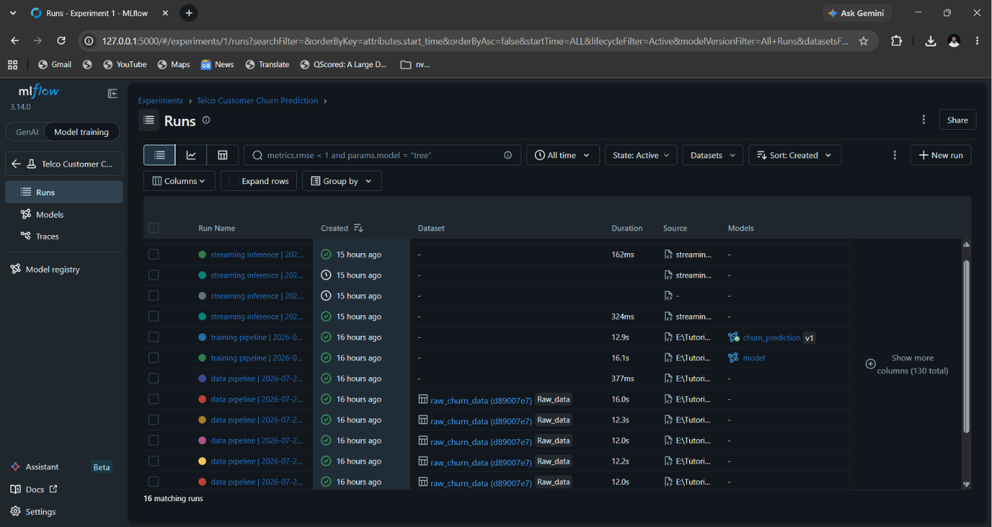
Task: Add more columns via plus icon
Action: 871,364
